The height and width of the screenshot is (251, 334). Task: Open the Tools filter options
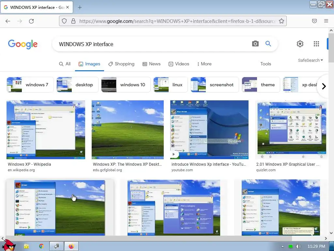pyautogui.click(x=266, y=64)
